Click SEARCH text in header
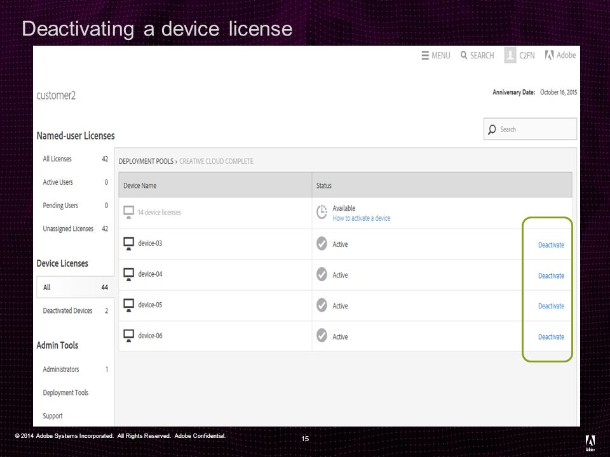 [x=482, y=56]
